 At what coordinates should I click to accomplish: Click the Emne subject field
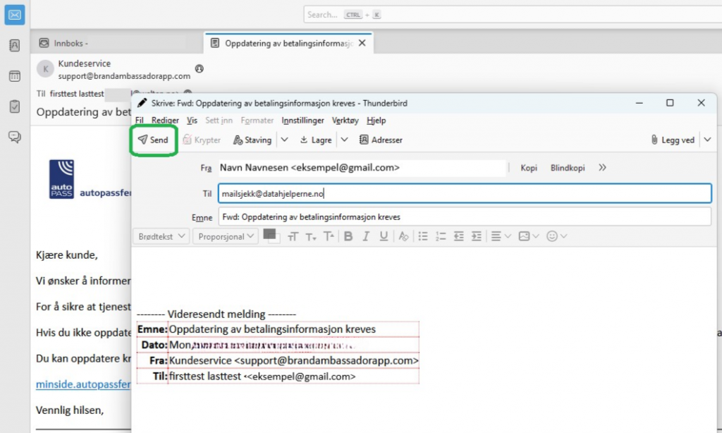pyautogui.click(x=465, y=217)
